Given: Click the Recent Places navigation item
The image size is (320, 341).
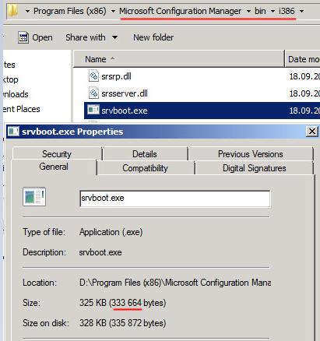Looking at the screenshot, I should 22,109.
